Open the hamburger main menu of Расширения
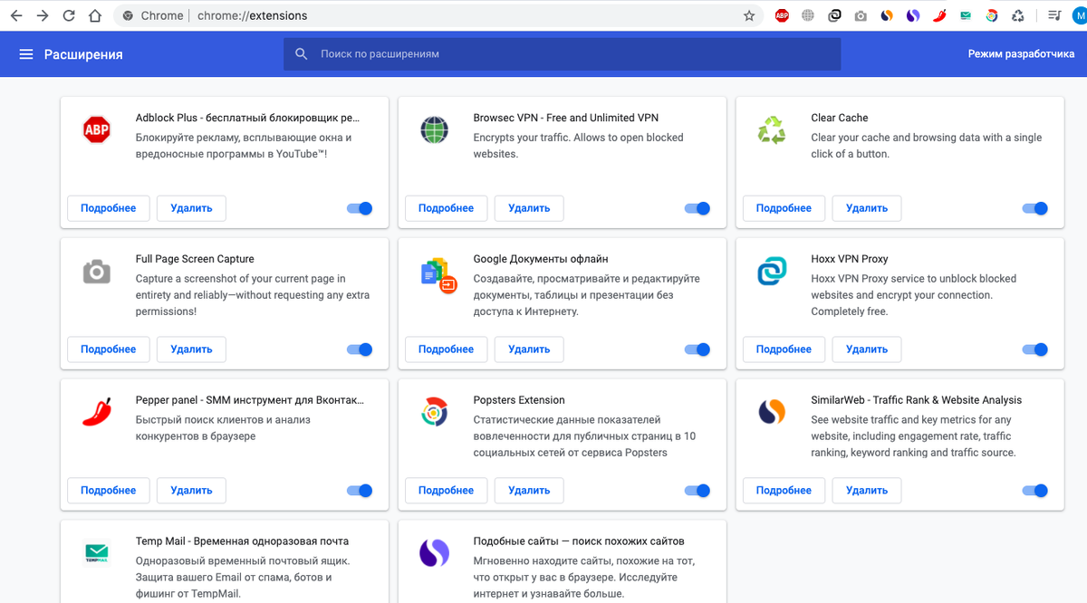The width and height of the screenshot is (1087, 603). pos(26,54)
